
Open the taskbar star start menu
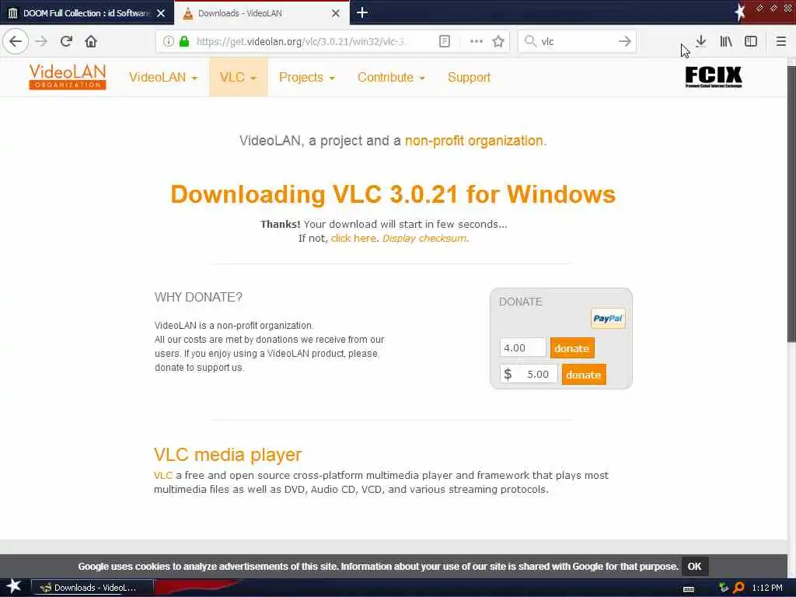coord(13,586)
